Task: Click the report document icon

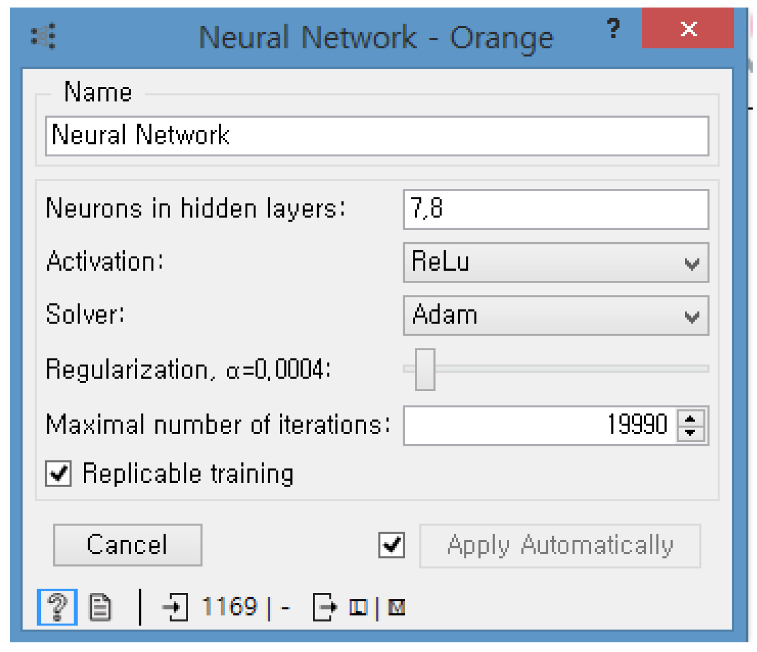Action: pyautogui.click(x=100, y=607)
